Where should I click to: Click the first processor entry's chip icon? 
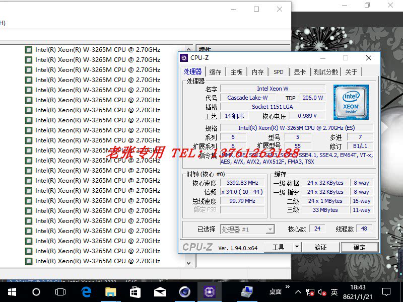[x=29, y=50]
